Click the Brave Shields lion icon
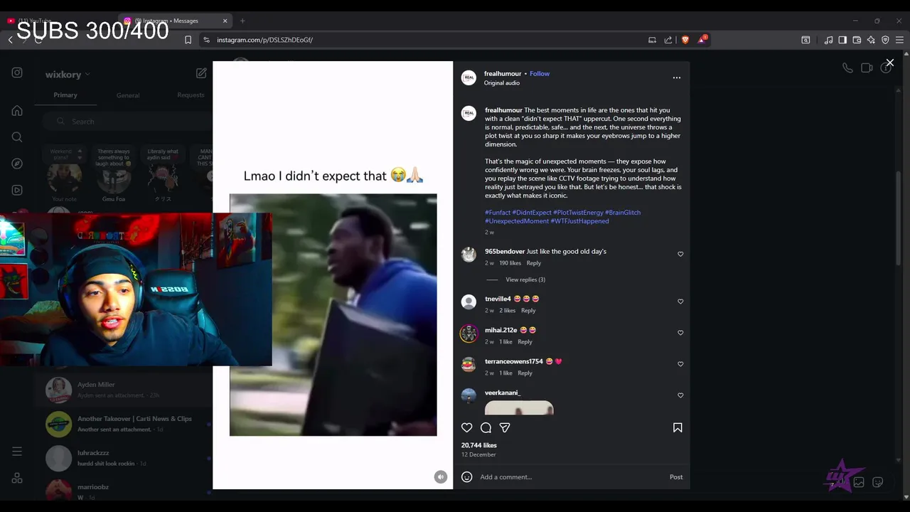Screen dimensions: 910x512 pyautogui.click(x=685, y=40)
